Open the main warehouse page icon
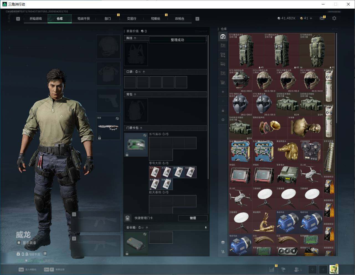This screenshot has height=275, width=355. pyautogui.click(x=223, y=37)
